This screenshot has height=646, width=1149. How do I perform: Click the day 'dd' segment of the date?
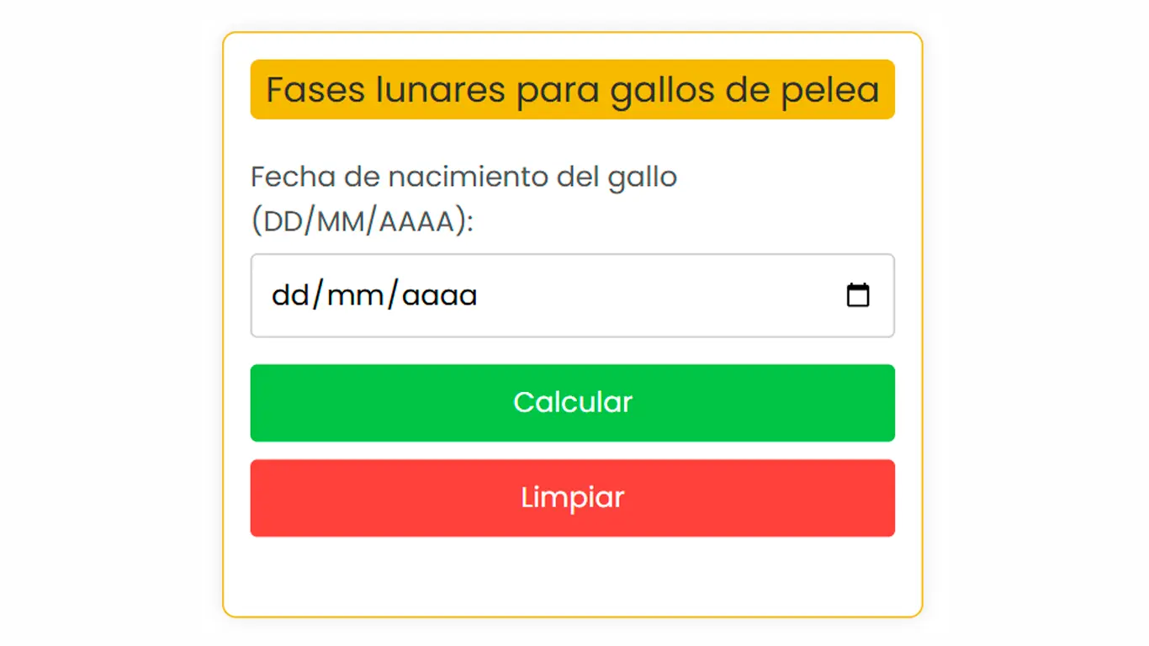(x=290, y=296)
